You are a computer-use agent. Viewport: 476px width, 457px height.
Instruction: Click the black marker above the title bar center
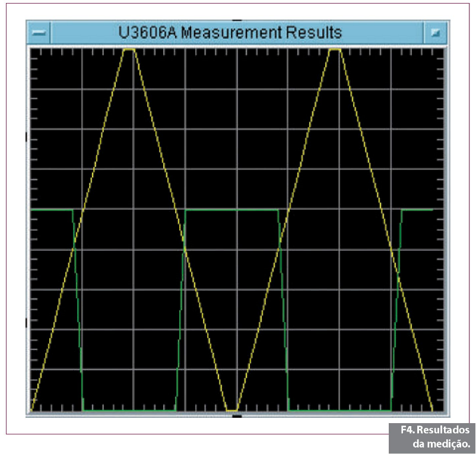pos(237,20)
